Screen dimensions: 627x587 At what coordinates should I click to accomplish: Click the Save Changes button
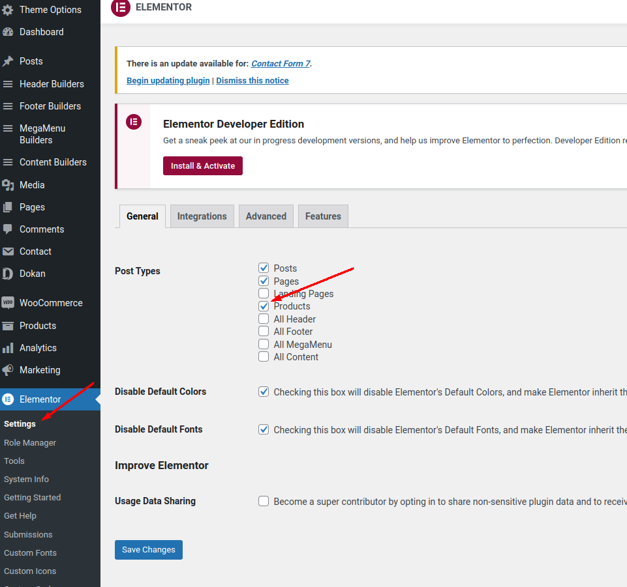pos(149,550)
